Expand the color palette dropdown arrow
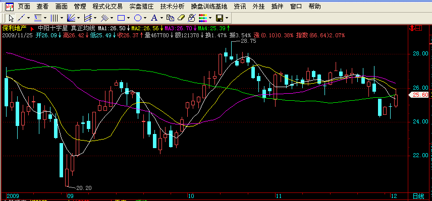The image size is (432, 201). coord(210,19)
